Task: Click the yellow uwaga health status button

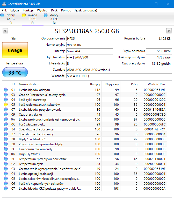Action: [x=15, y=50]
